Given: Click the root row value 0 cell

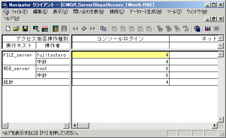Looking at the screenshot, I should [x=121, y=68].
